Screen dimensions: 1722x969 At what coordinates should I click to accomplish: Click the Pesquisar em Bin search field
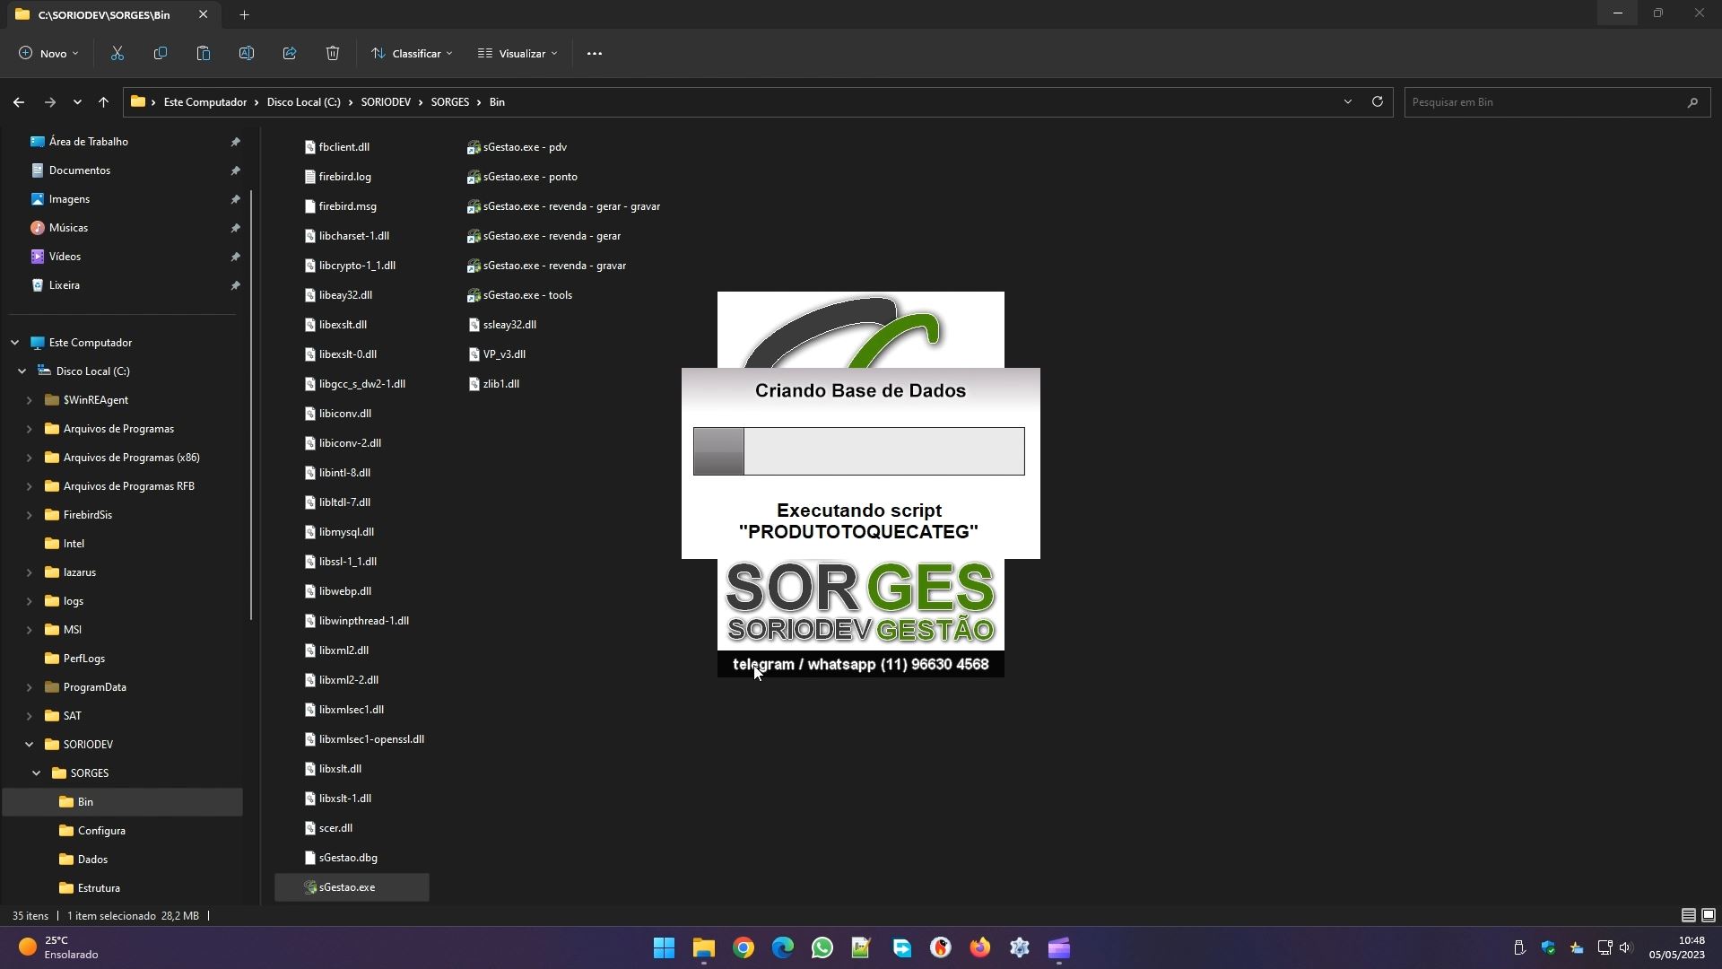point(1545,102)
